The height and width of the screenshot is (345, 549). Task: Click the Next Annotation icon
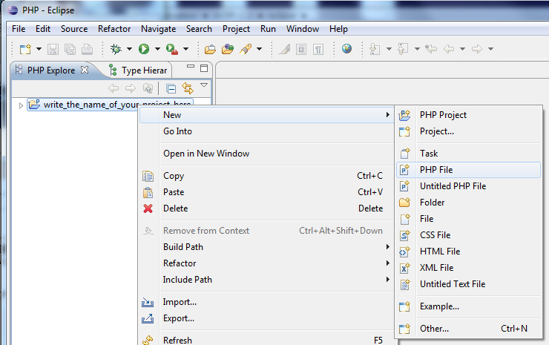375,49
